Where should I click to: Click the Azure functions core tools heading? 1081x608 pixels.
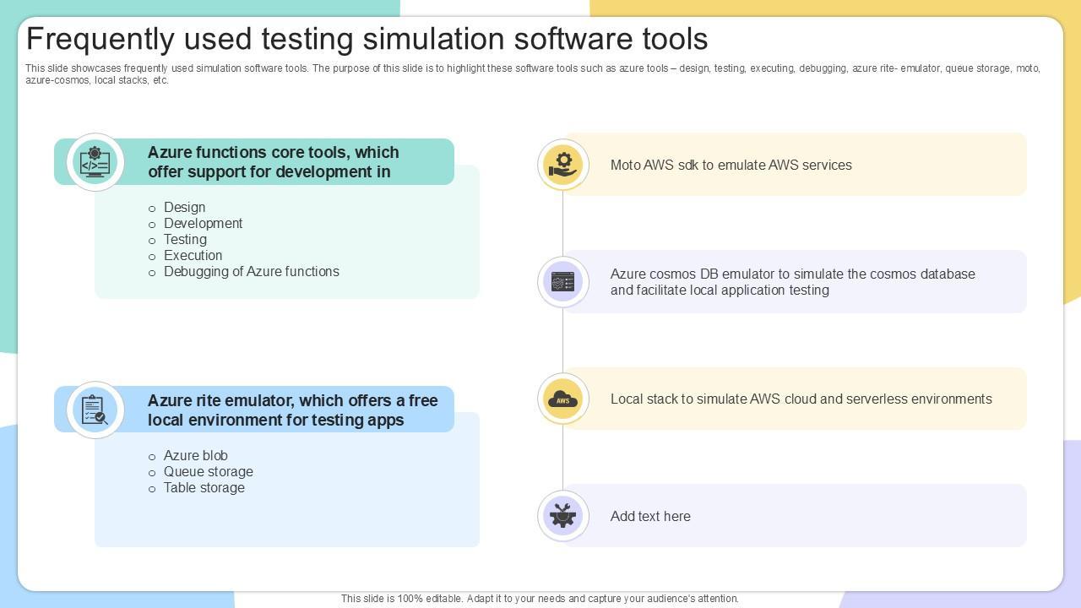(x=273, y=162)
